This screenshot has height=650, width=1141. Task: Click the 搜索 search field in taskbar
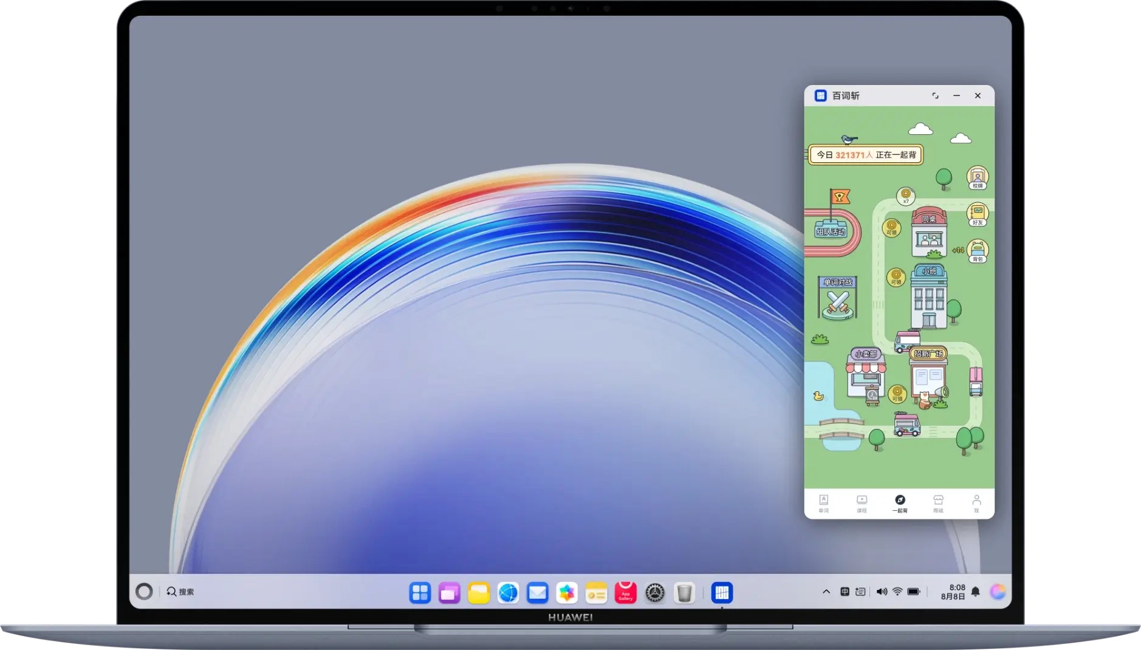181,592
